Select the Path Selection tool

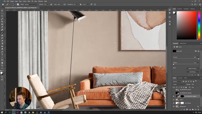point(2,57)
